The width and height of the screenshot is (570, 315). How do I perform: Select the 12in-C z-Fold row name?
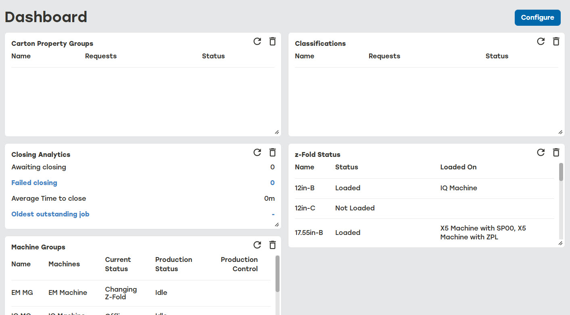coord(305,208)
